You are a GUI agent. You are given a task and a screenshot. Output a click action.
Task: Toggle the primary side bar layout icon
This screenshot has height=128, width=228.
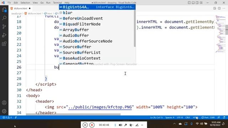[x=189, y=2]
